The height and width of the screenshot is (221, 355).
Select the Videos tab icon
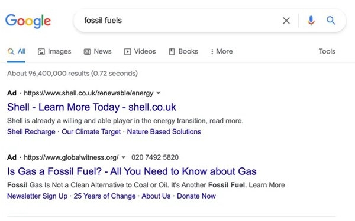(x=127, y=52)
